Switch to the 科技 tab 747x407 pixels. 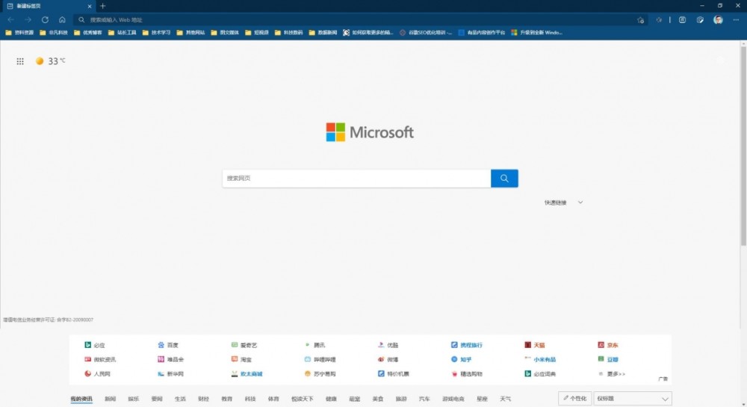[x=250, y=399]
